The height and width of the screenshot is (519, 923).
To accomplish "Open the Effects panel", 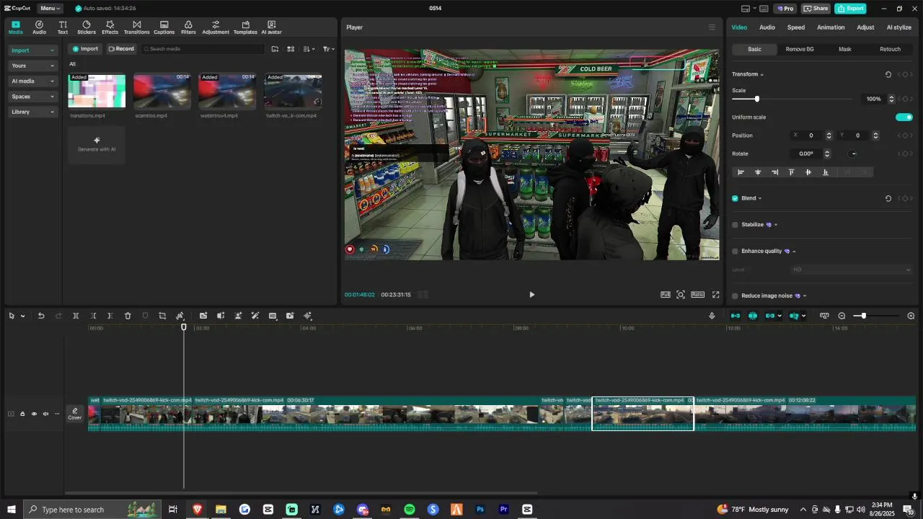I will coord(110,27).
